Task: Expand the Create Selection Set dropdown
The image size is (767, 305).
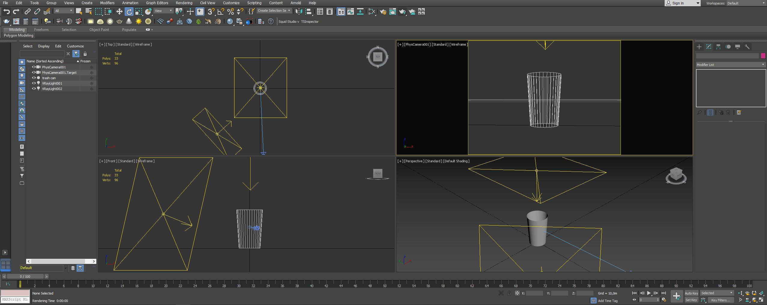Action: coord(274,11)
